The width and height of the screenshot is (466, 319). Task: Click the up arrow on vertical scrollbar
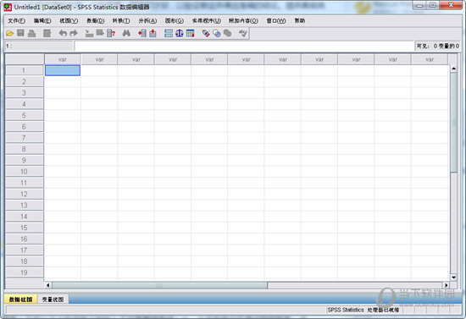tap(453, 69)
